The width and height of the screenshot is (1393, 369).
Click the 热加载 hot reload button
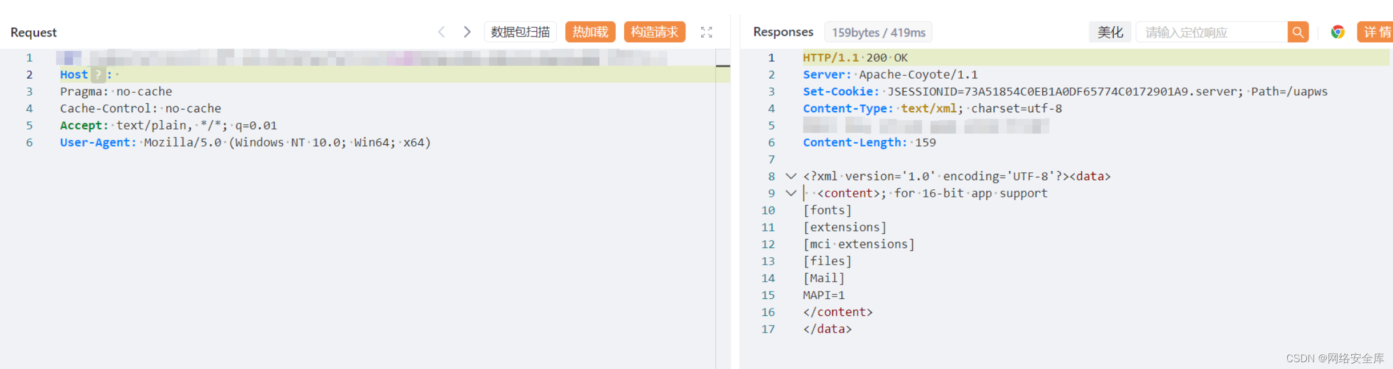[590, 32]
